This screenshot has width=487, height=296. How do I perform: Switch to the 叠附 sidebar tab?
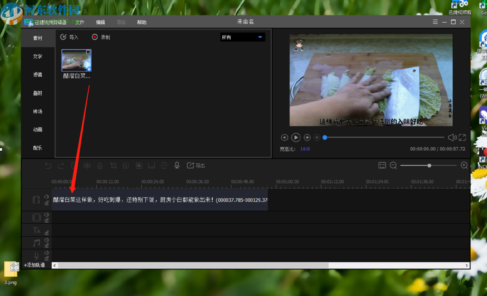click(x=38, y=93)
